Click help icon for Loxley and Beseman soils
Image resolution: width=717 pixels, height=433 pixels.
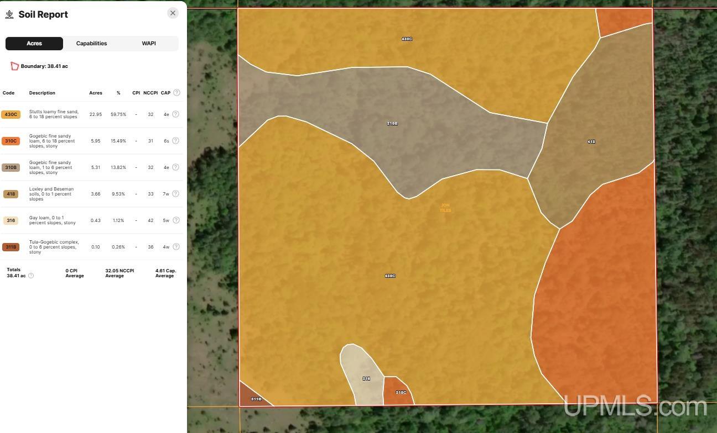click(x=175, y=194)
